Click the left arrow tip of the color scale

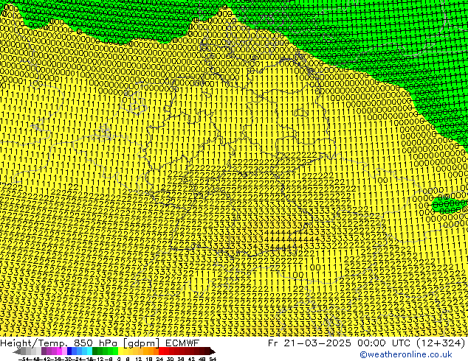[16, 351]
